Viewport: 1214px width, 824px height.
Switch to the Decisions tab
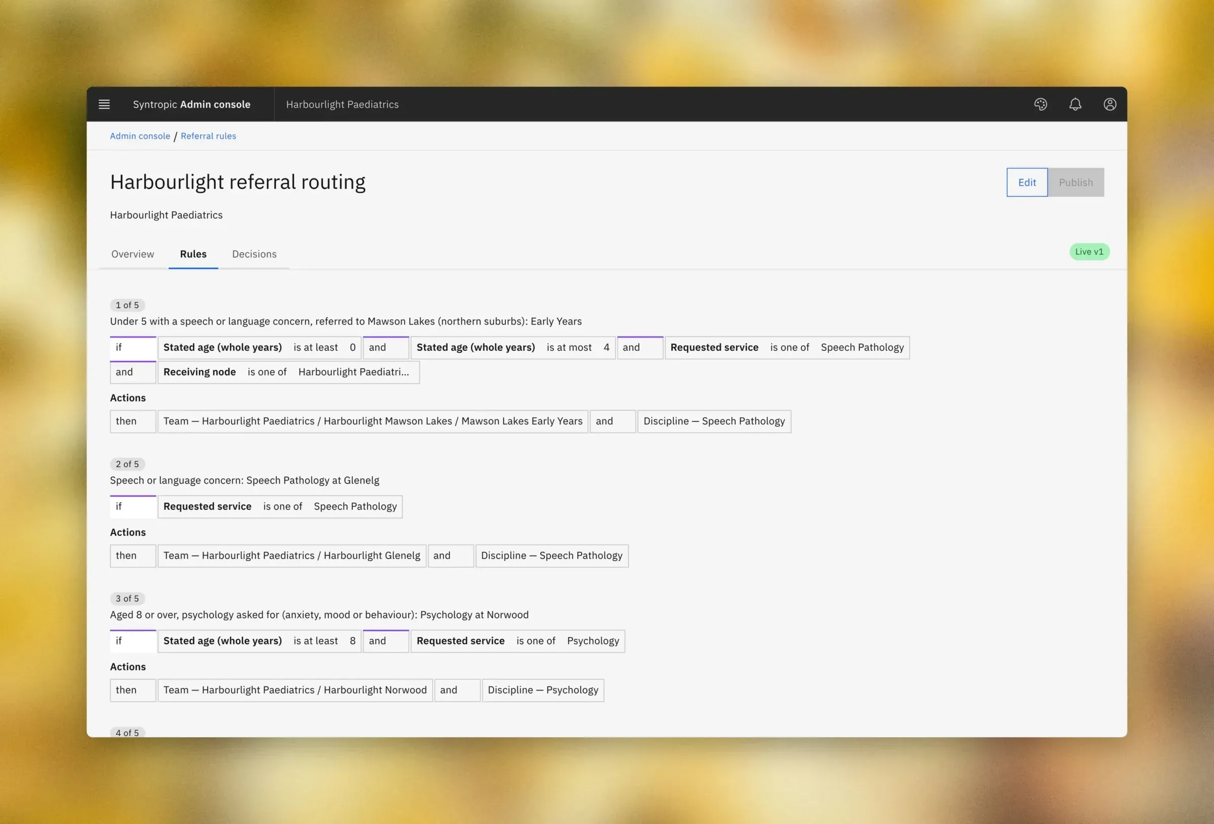coord(254,254)
